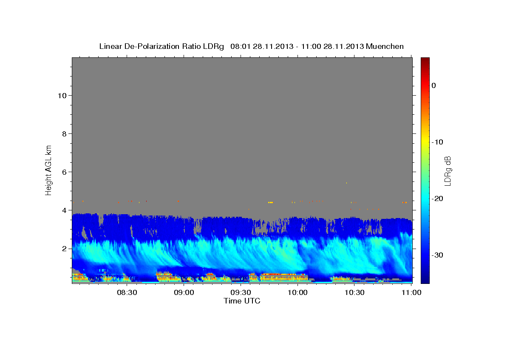This screenshot has height=340, width=510.
Task: Click the height tick label 2
Action: (x=64, y=248)
